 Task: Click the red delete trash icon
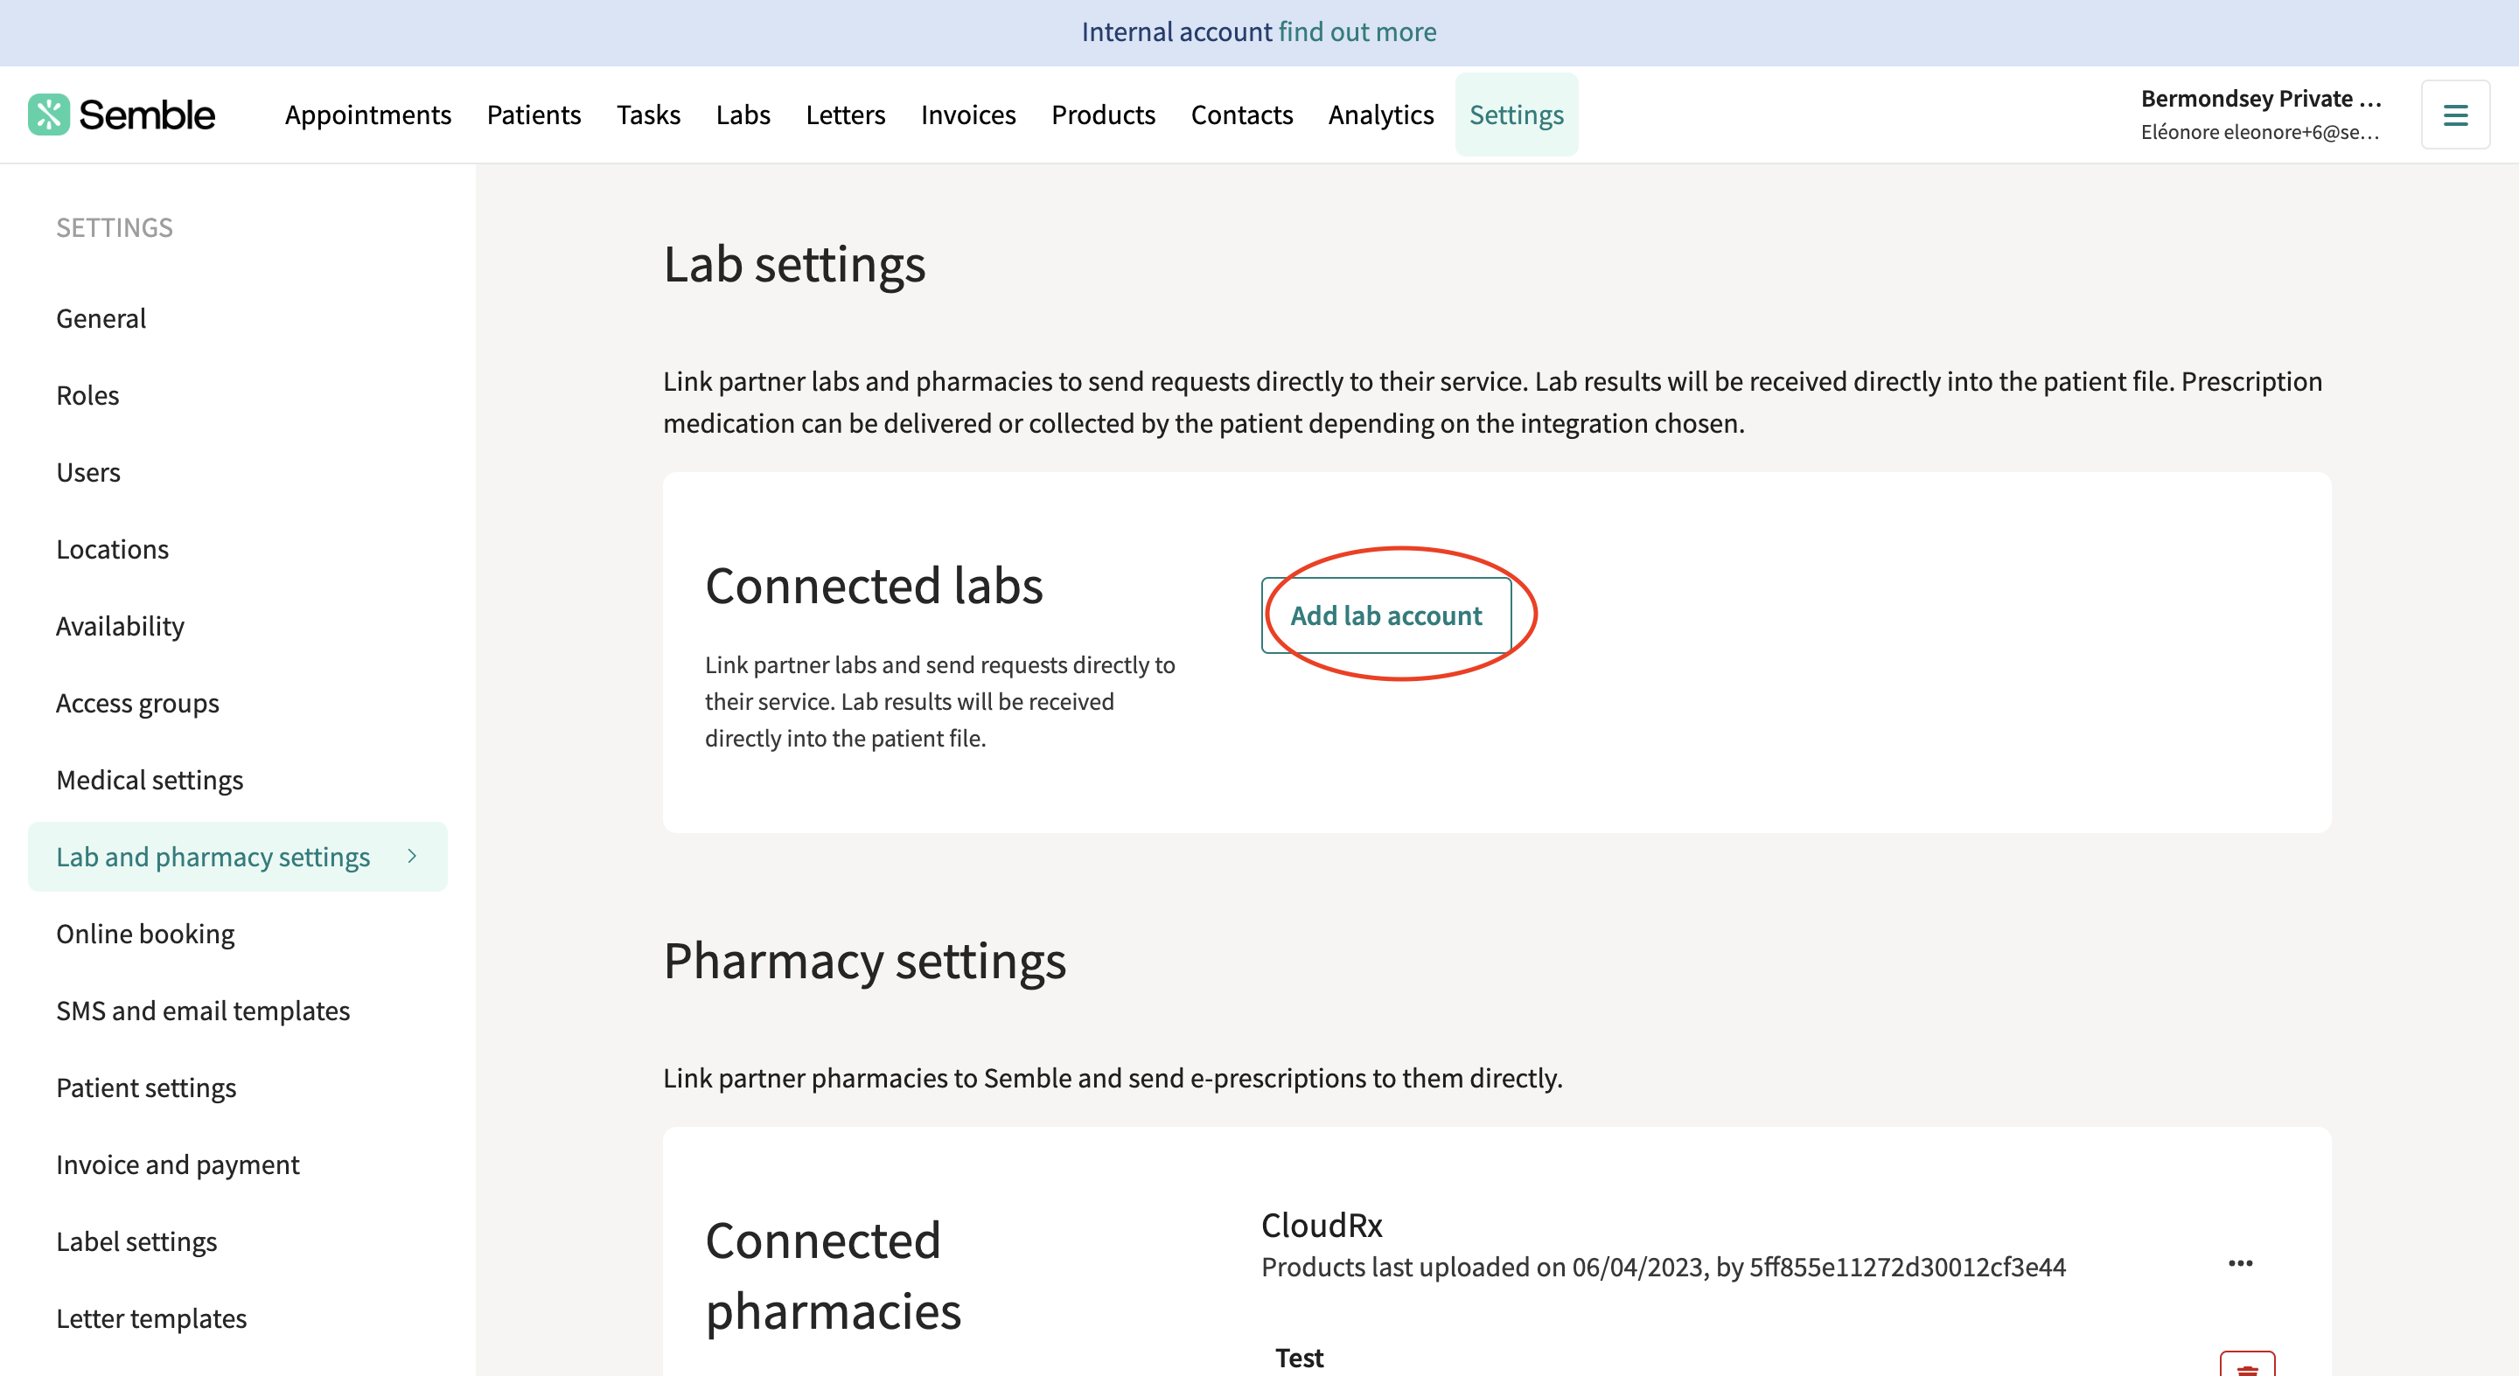(2246, 1366)
